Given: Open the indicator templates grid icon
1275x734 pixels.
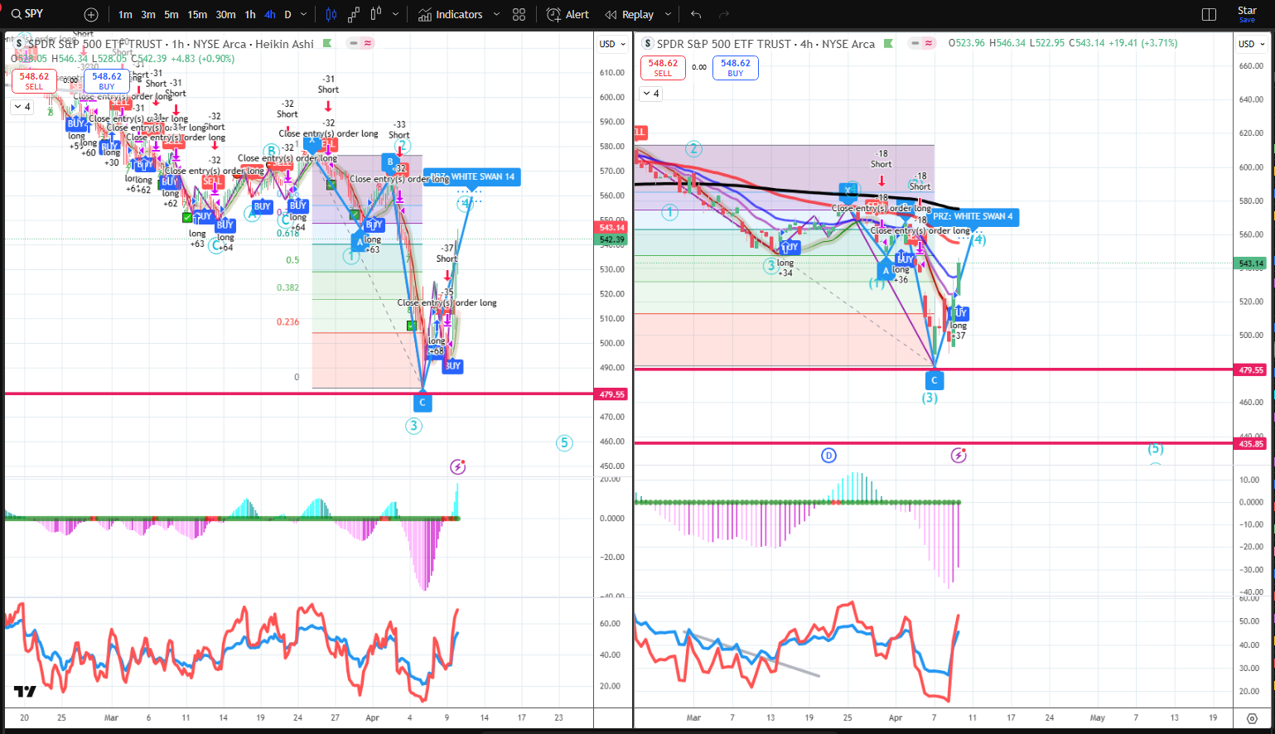Looking at the screenshot, I should point(519,15).
